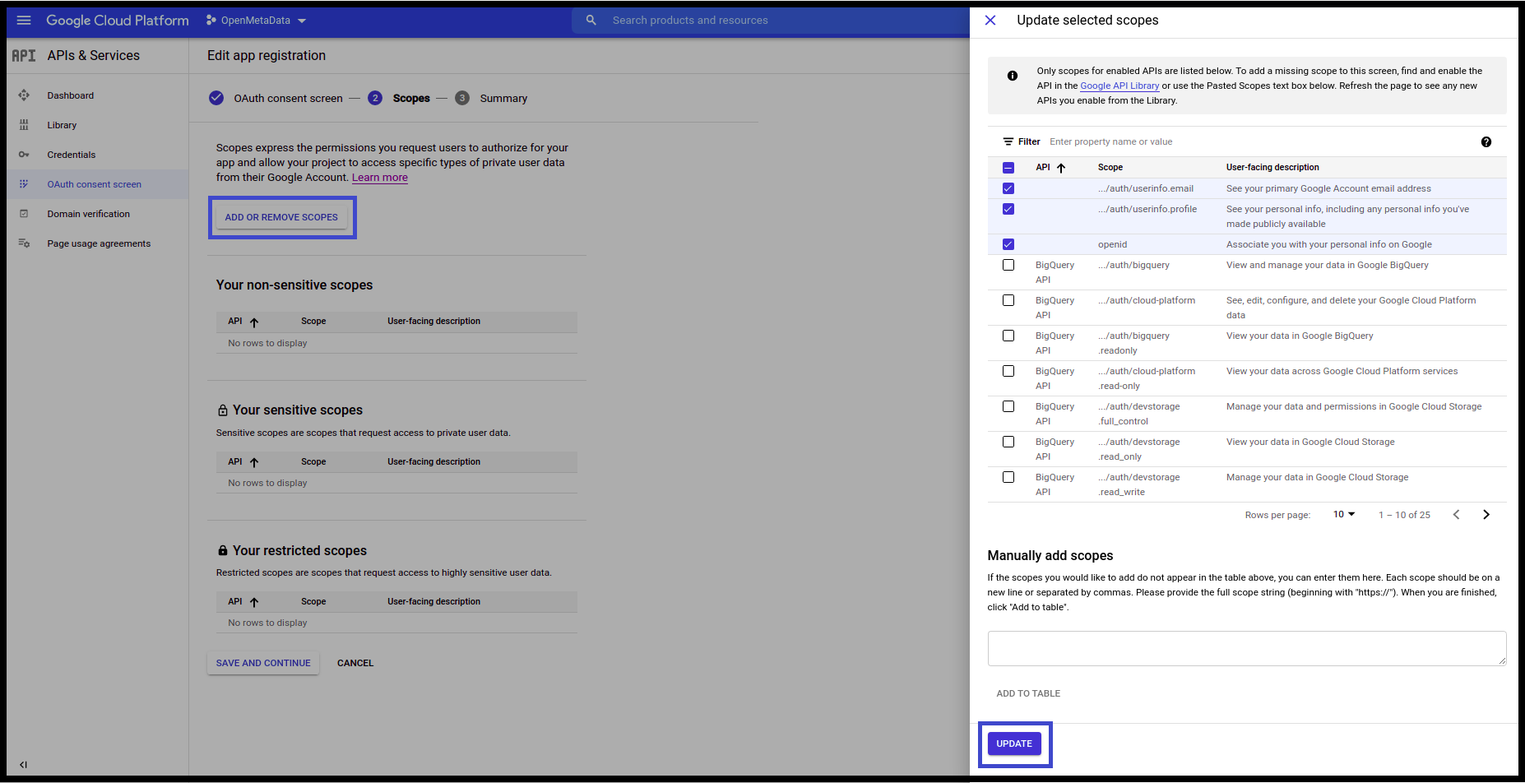
Task: Close the Update selected scopes panel
Action: click(x=990, y=21)
